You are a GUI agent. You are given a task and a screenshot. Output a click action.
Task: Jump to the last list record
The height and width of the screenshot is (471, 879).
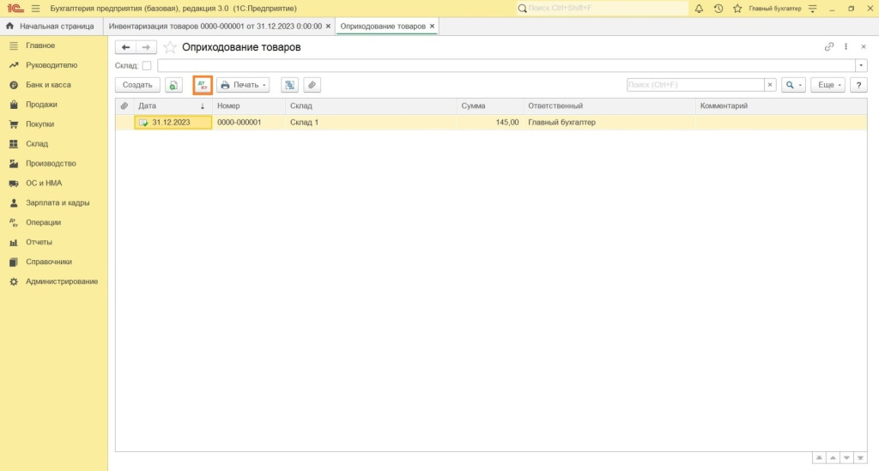coord(860,458)
